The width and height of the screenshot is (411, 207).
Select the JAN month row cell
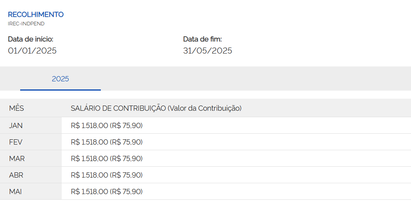click(31, 125)
